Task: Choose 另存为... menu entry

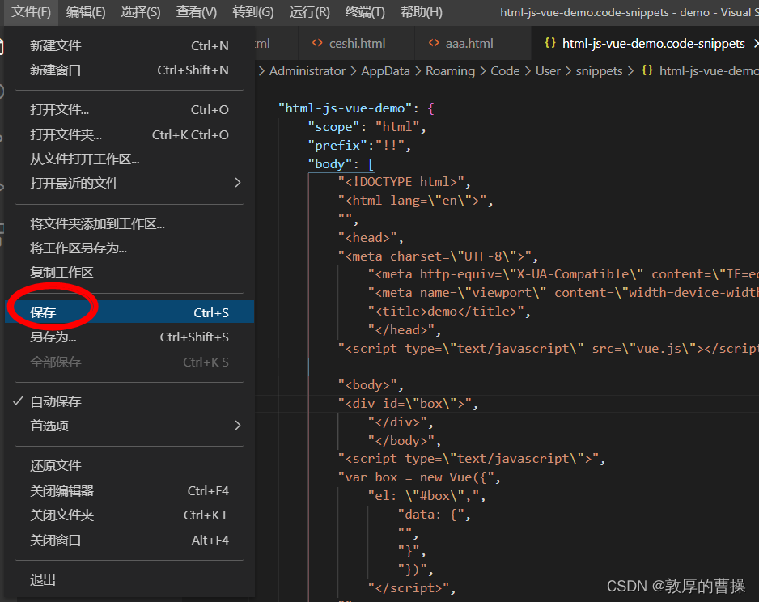Action: [129, 337]
